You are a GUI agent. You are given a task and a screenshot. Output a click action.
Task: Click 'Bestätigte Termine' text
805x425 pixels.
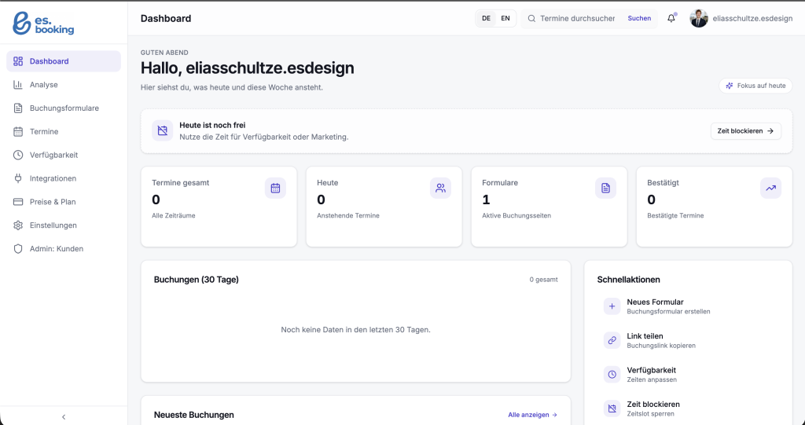(x=675, y=215)
